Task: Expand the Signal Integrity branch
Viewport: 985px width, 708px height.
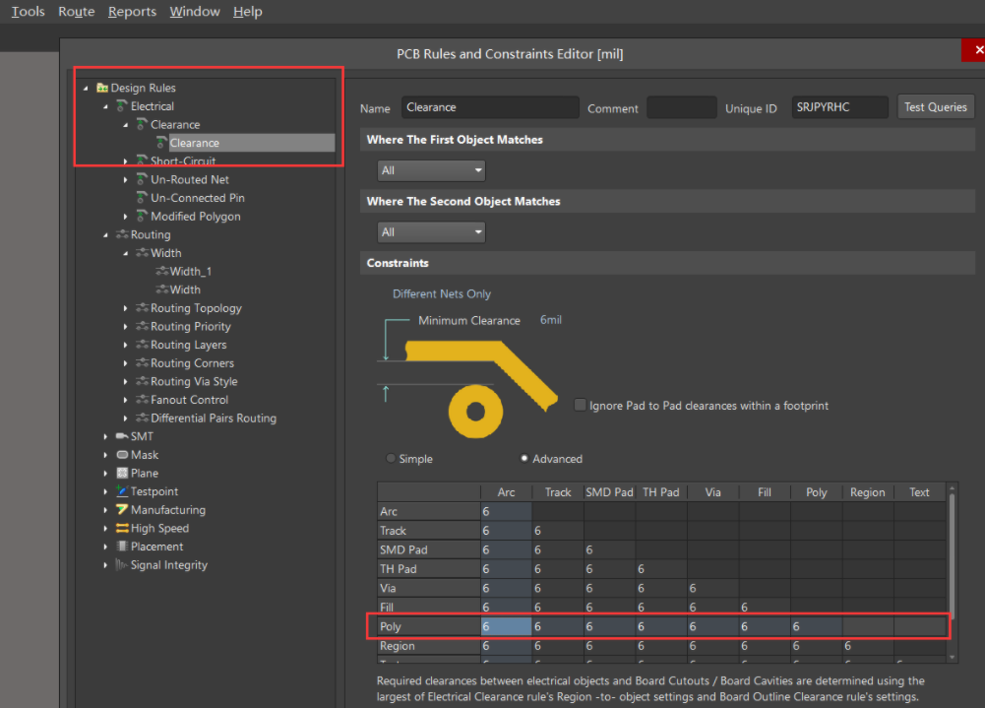Action: coord(105,564)
